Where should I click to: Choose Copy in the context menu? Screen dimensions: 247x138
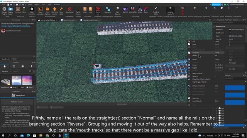pos(206,44)
